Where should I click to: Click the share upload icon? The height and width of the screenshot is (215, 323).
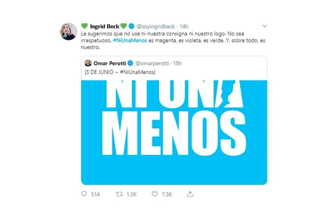point(190,194)
